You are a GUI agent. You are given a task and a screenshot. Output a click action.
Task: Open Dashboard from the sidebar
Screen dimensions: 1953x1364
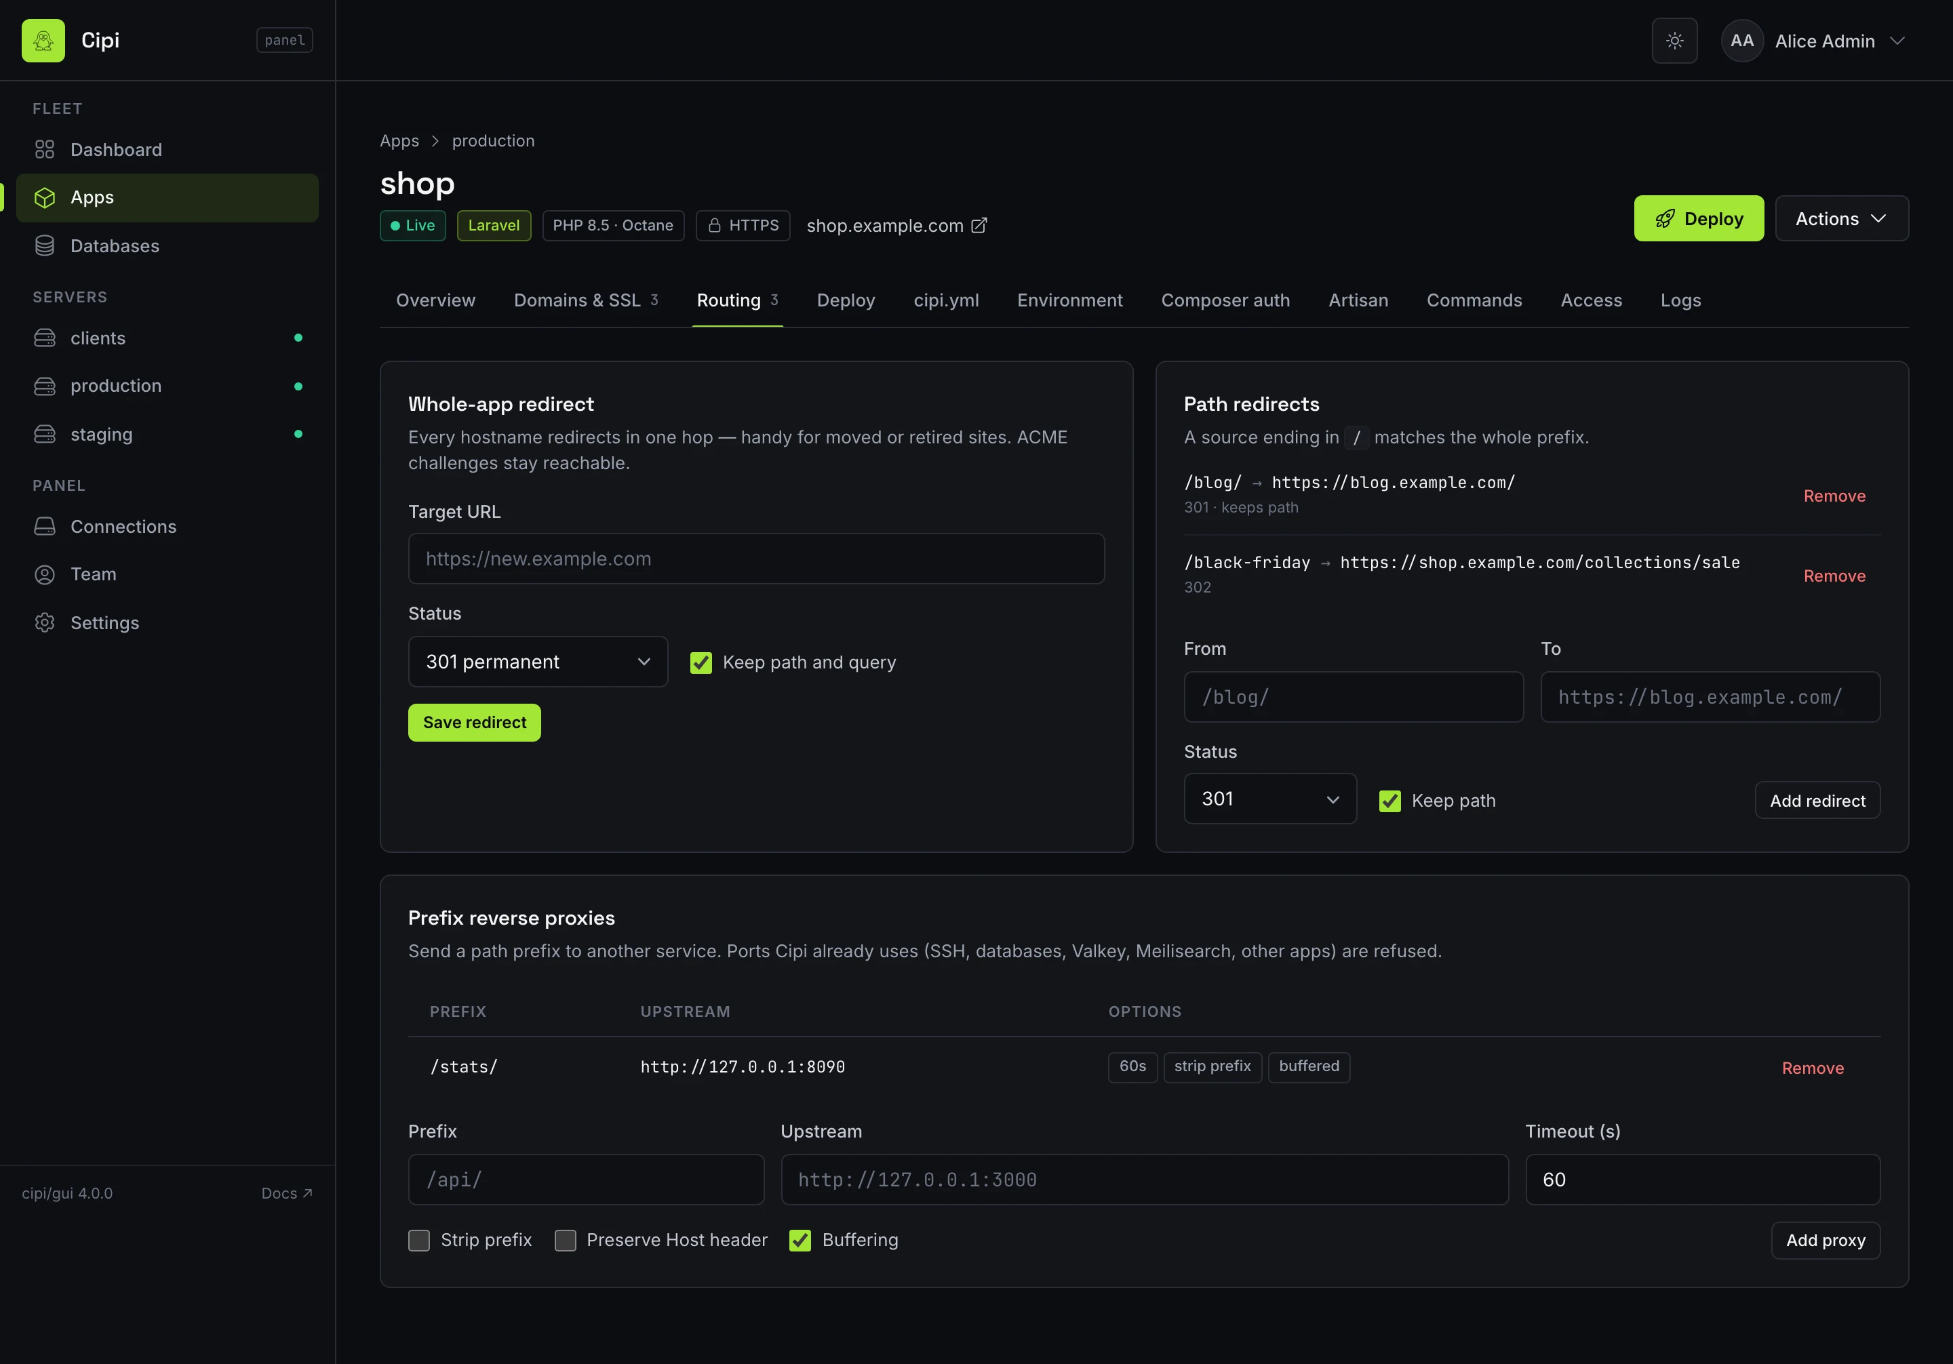click(167, 150)
